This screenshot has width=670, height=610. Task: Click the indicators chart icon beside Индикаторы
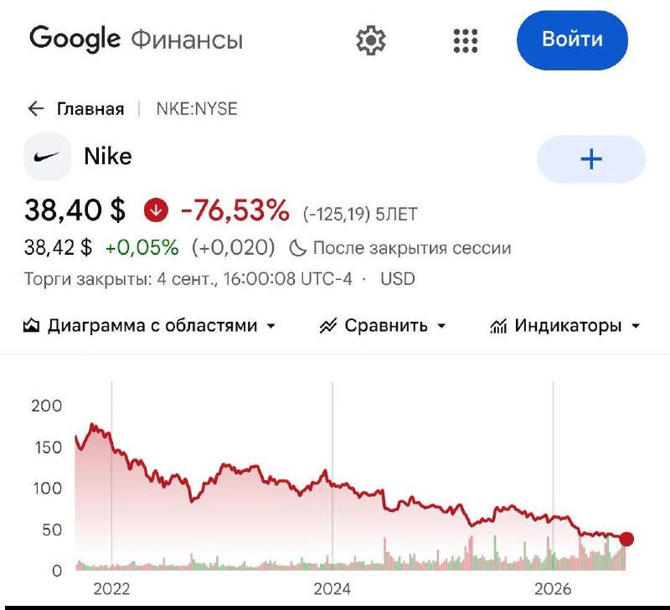[498, 326]
